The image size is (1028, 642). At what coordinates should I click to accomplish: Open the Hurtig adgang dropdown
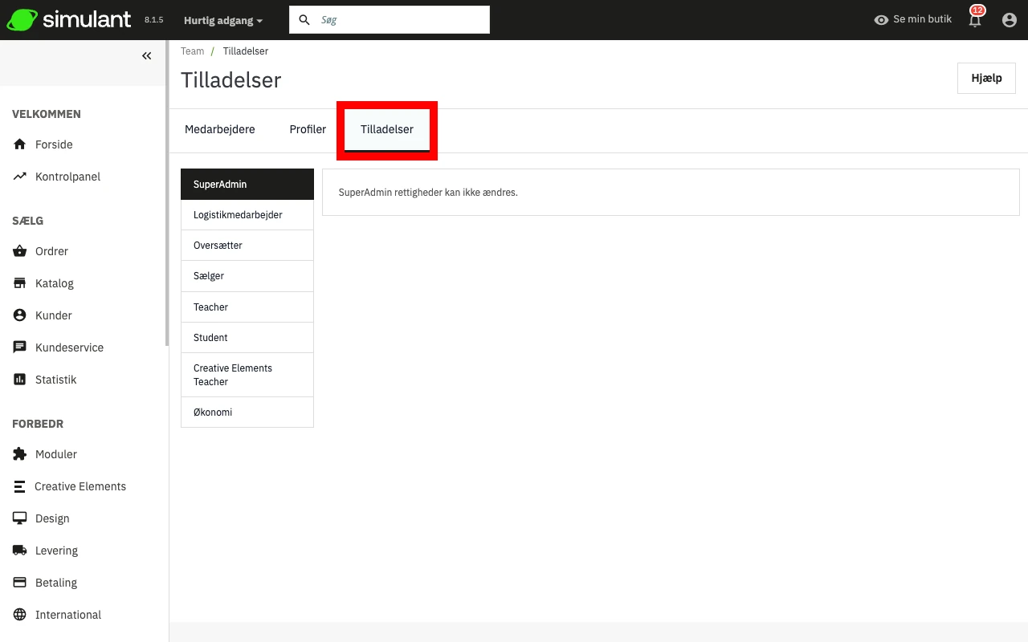pyautogui.click(x=223, y=20)
